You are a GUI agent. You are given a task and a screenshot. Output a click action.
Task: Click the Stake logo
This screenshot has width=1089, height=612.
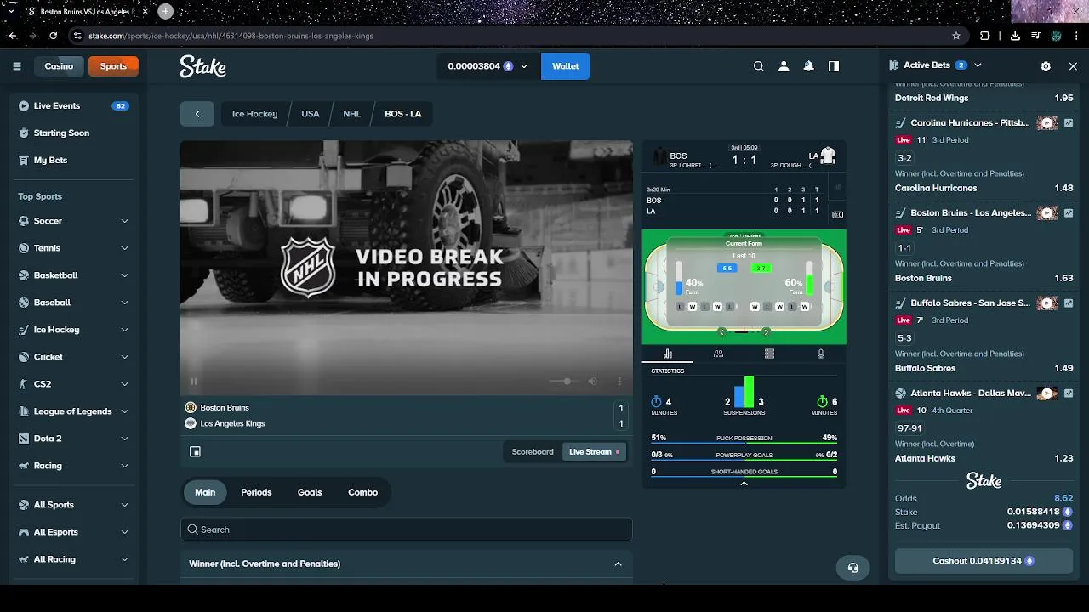tap(203, 66)
